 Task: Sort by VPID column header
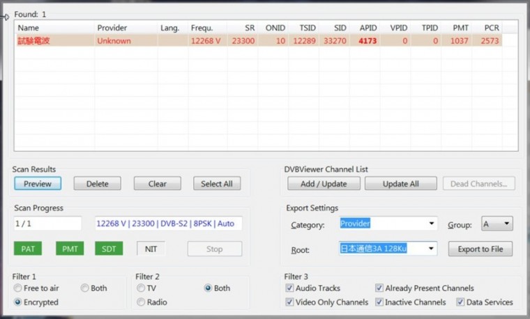coord(395,28)
